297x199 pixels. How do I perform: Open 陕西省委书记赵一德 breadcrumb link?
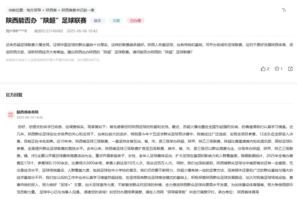[x=78, y=10]
